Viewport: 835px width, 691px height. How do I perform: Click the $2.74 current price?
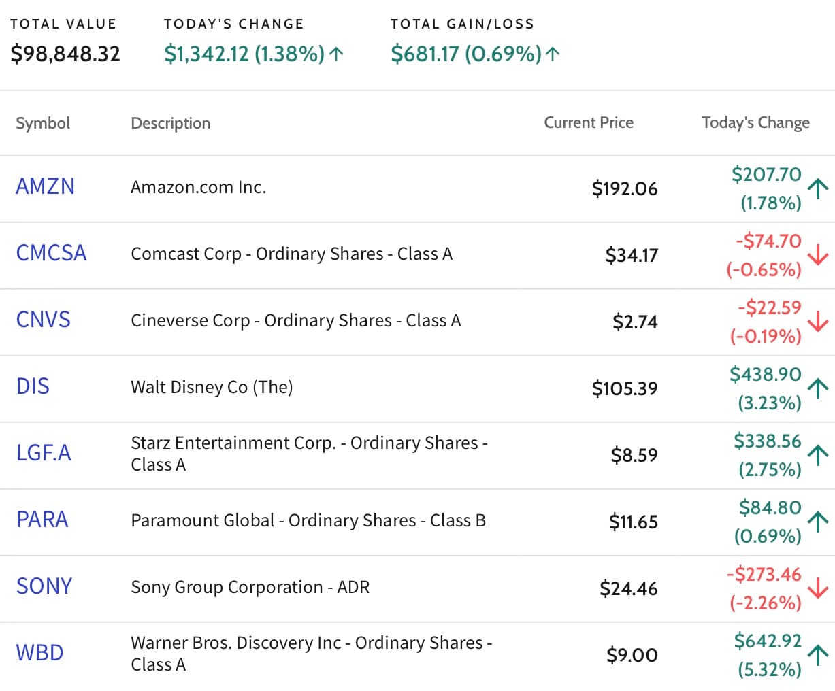pyautogui.click(x=635, y=322)
